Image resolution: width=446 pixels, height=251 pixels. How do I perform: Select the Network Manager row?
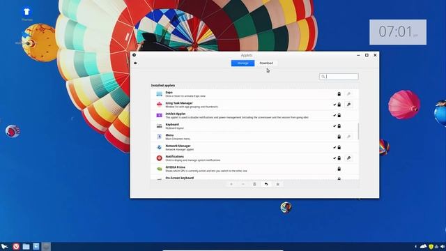(x=254, y=147)
